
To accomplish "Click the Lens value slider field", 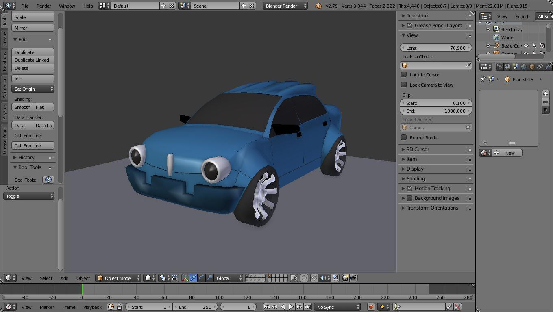I will click(x=436, y=48).
